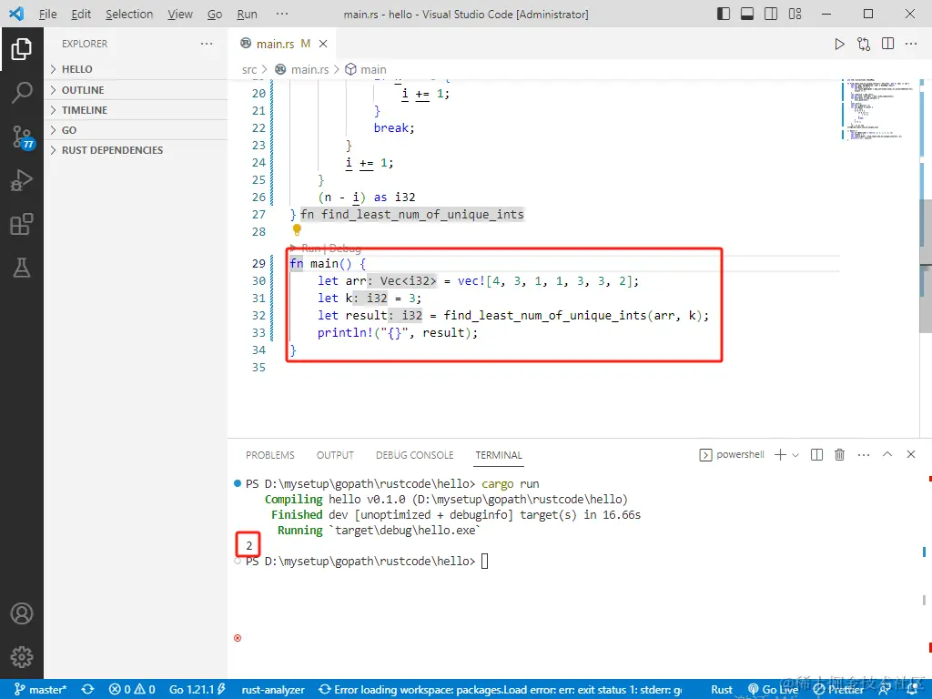Expand the GO section
Image resolution: width=932 pixels, height=699 pixels.
(137, 130)
